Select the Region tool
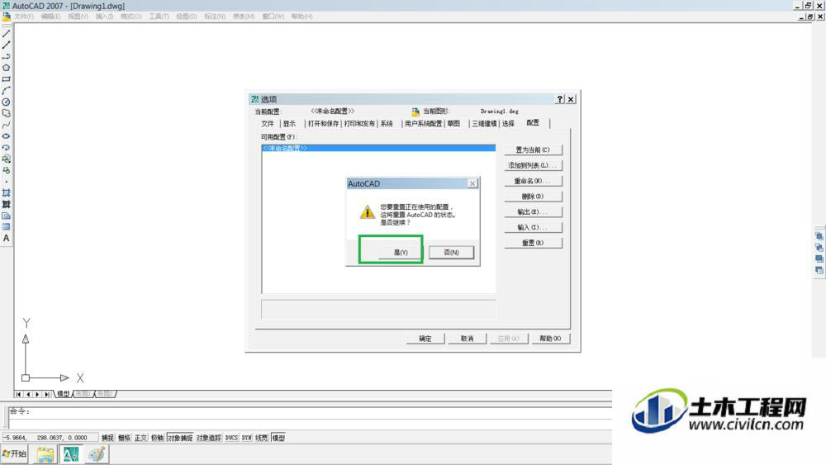This screenshot has height=465, width=826. [x=7, y=216]
